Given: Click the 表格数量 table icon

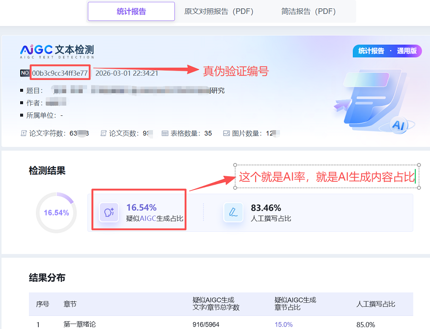Looking at the screenshot, I should pyautogui.click(x=165, y=133).
